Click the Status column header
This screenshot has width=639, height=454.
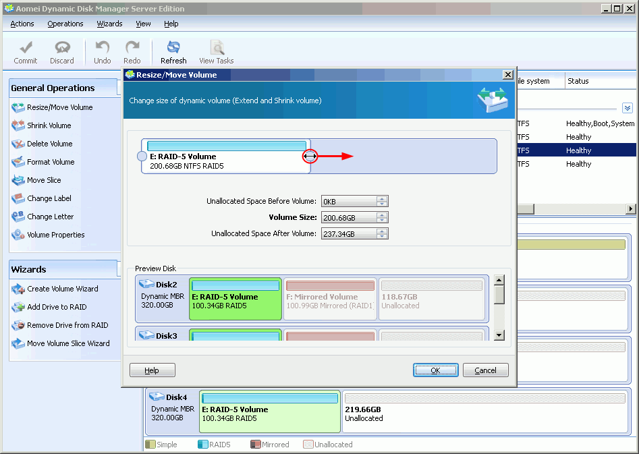[601, 81]
